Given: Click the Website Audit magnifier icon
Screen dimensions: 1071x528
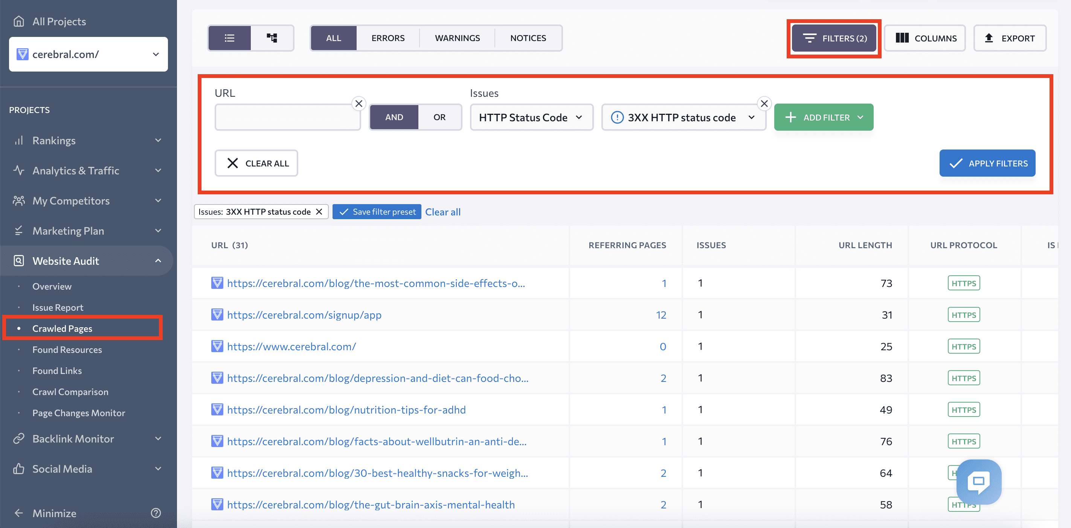Looking at the screenshot, I should 19,261.
